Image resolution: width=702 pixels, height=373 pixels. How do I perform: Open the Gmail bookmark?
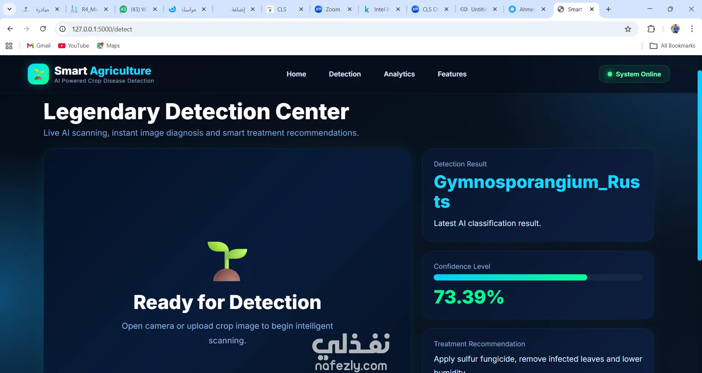[x=38, y=46]
